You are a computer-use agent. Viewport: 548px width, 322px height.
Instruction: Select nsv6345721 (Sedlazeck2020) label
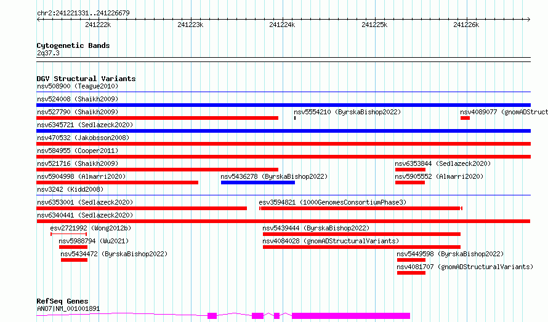[85, 125]
